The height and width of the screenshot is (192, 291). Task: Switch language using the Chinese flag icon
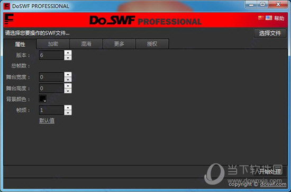(x=261, y=18)
